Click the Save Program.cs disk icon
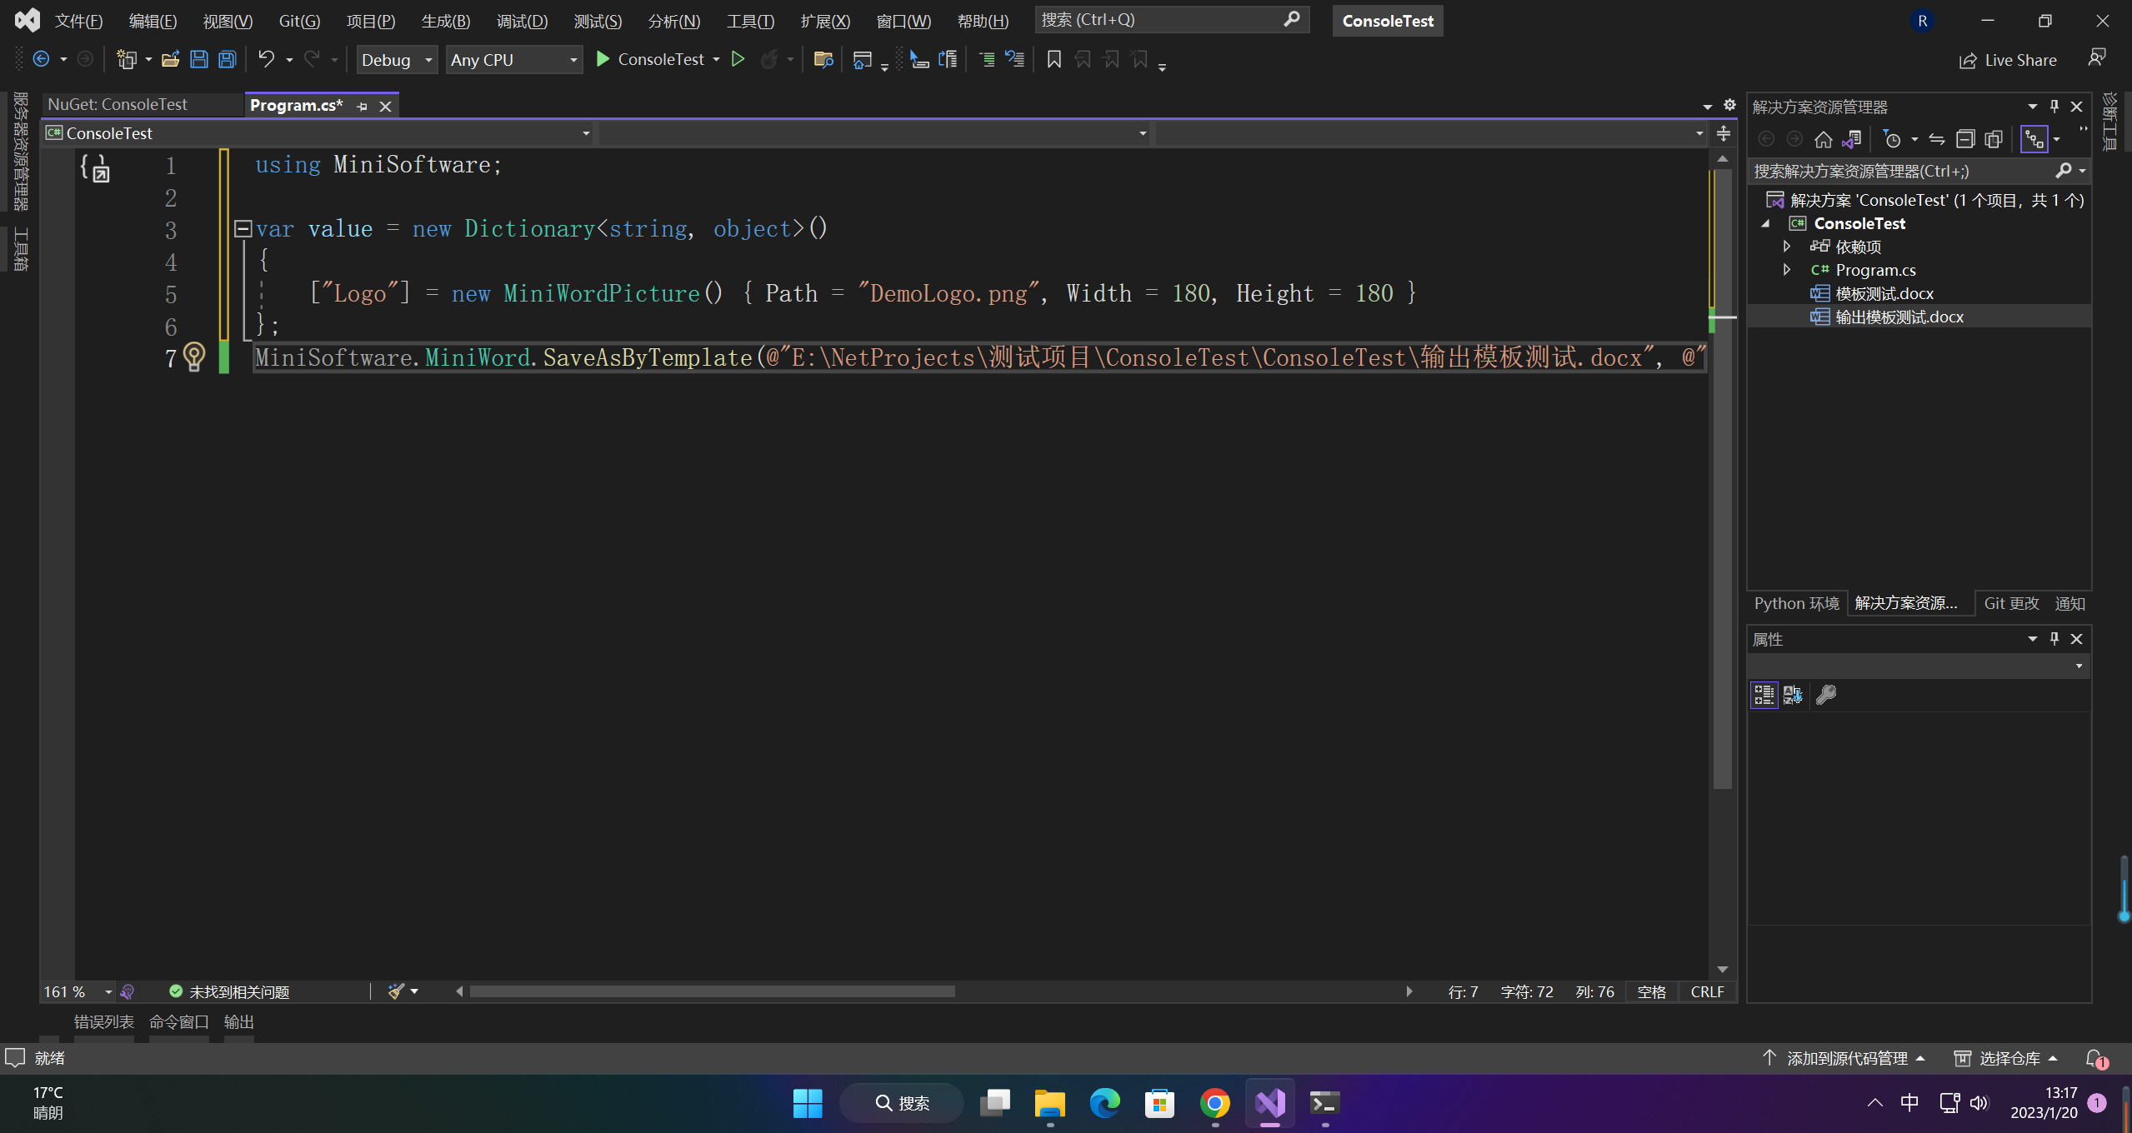Image resolution: width=2132 pixels, height=1133 pixels. pos(199,59)
